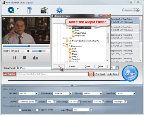Open the settings gear icon
This screenshot has height=115, width=144.
click(59, 10)
